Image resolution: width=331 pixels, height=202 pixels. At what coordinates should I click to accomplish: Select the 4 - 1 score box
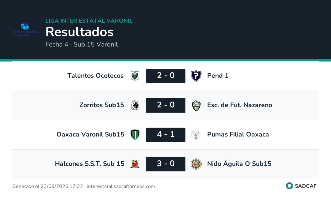coord(166,135)
